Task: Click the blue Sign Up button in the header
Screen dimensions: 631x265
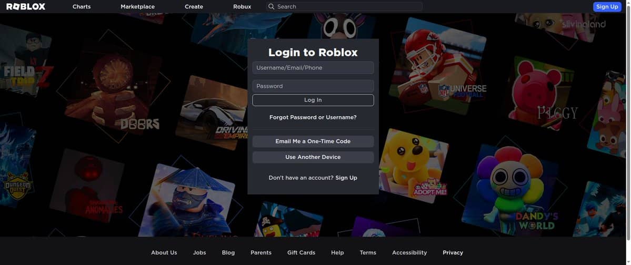Action: (607, 6)
